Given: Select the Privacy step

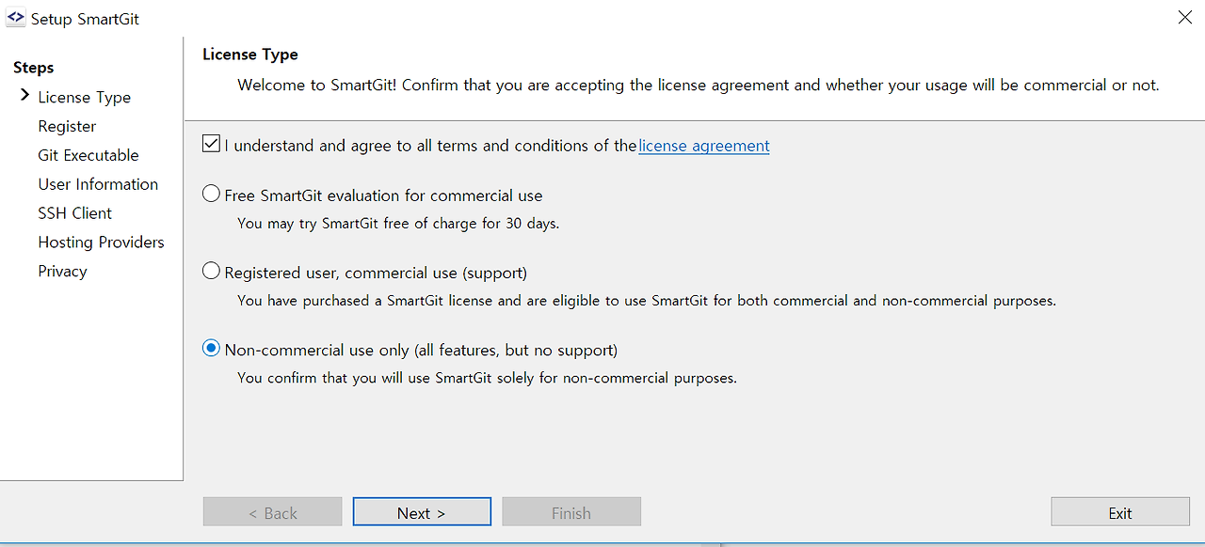Looking at the screenshot, I should coord(62,272).
